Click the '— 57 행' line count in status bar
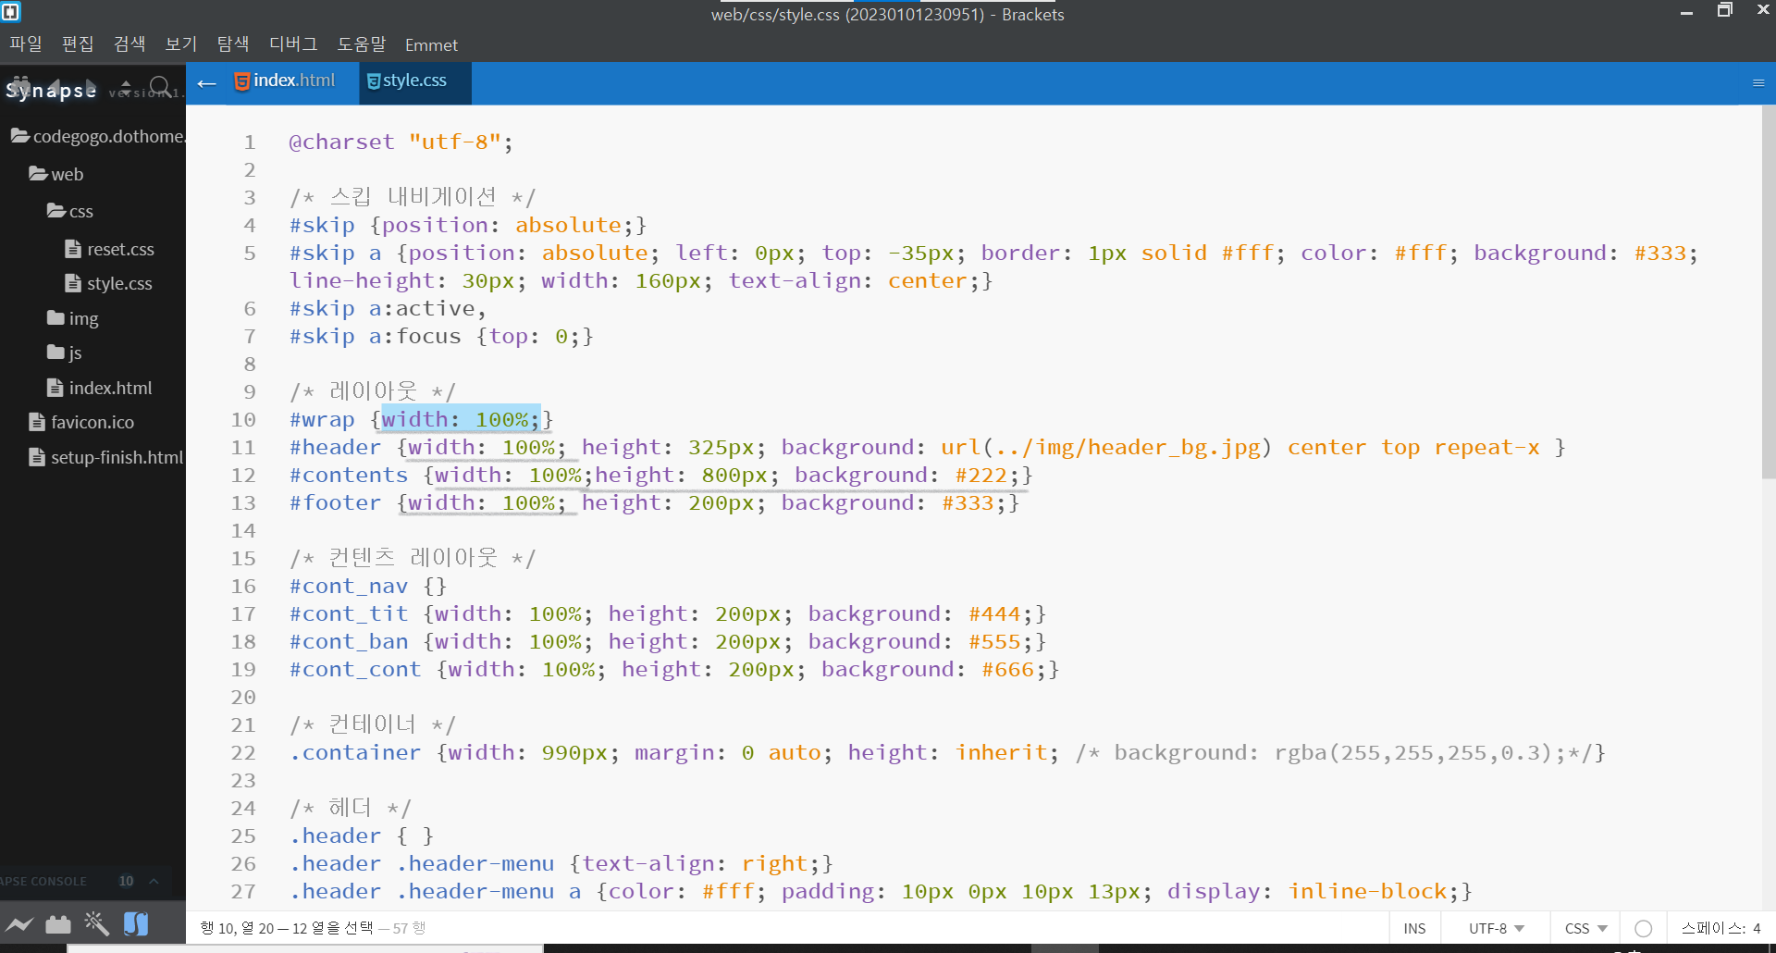 401,928
